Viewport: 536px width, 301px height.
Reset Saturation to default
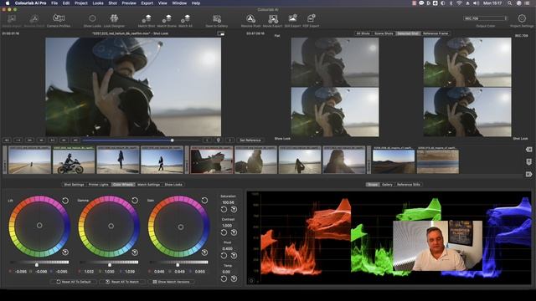tap(224, 209)
